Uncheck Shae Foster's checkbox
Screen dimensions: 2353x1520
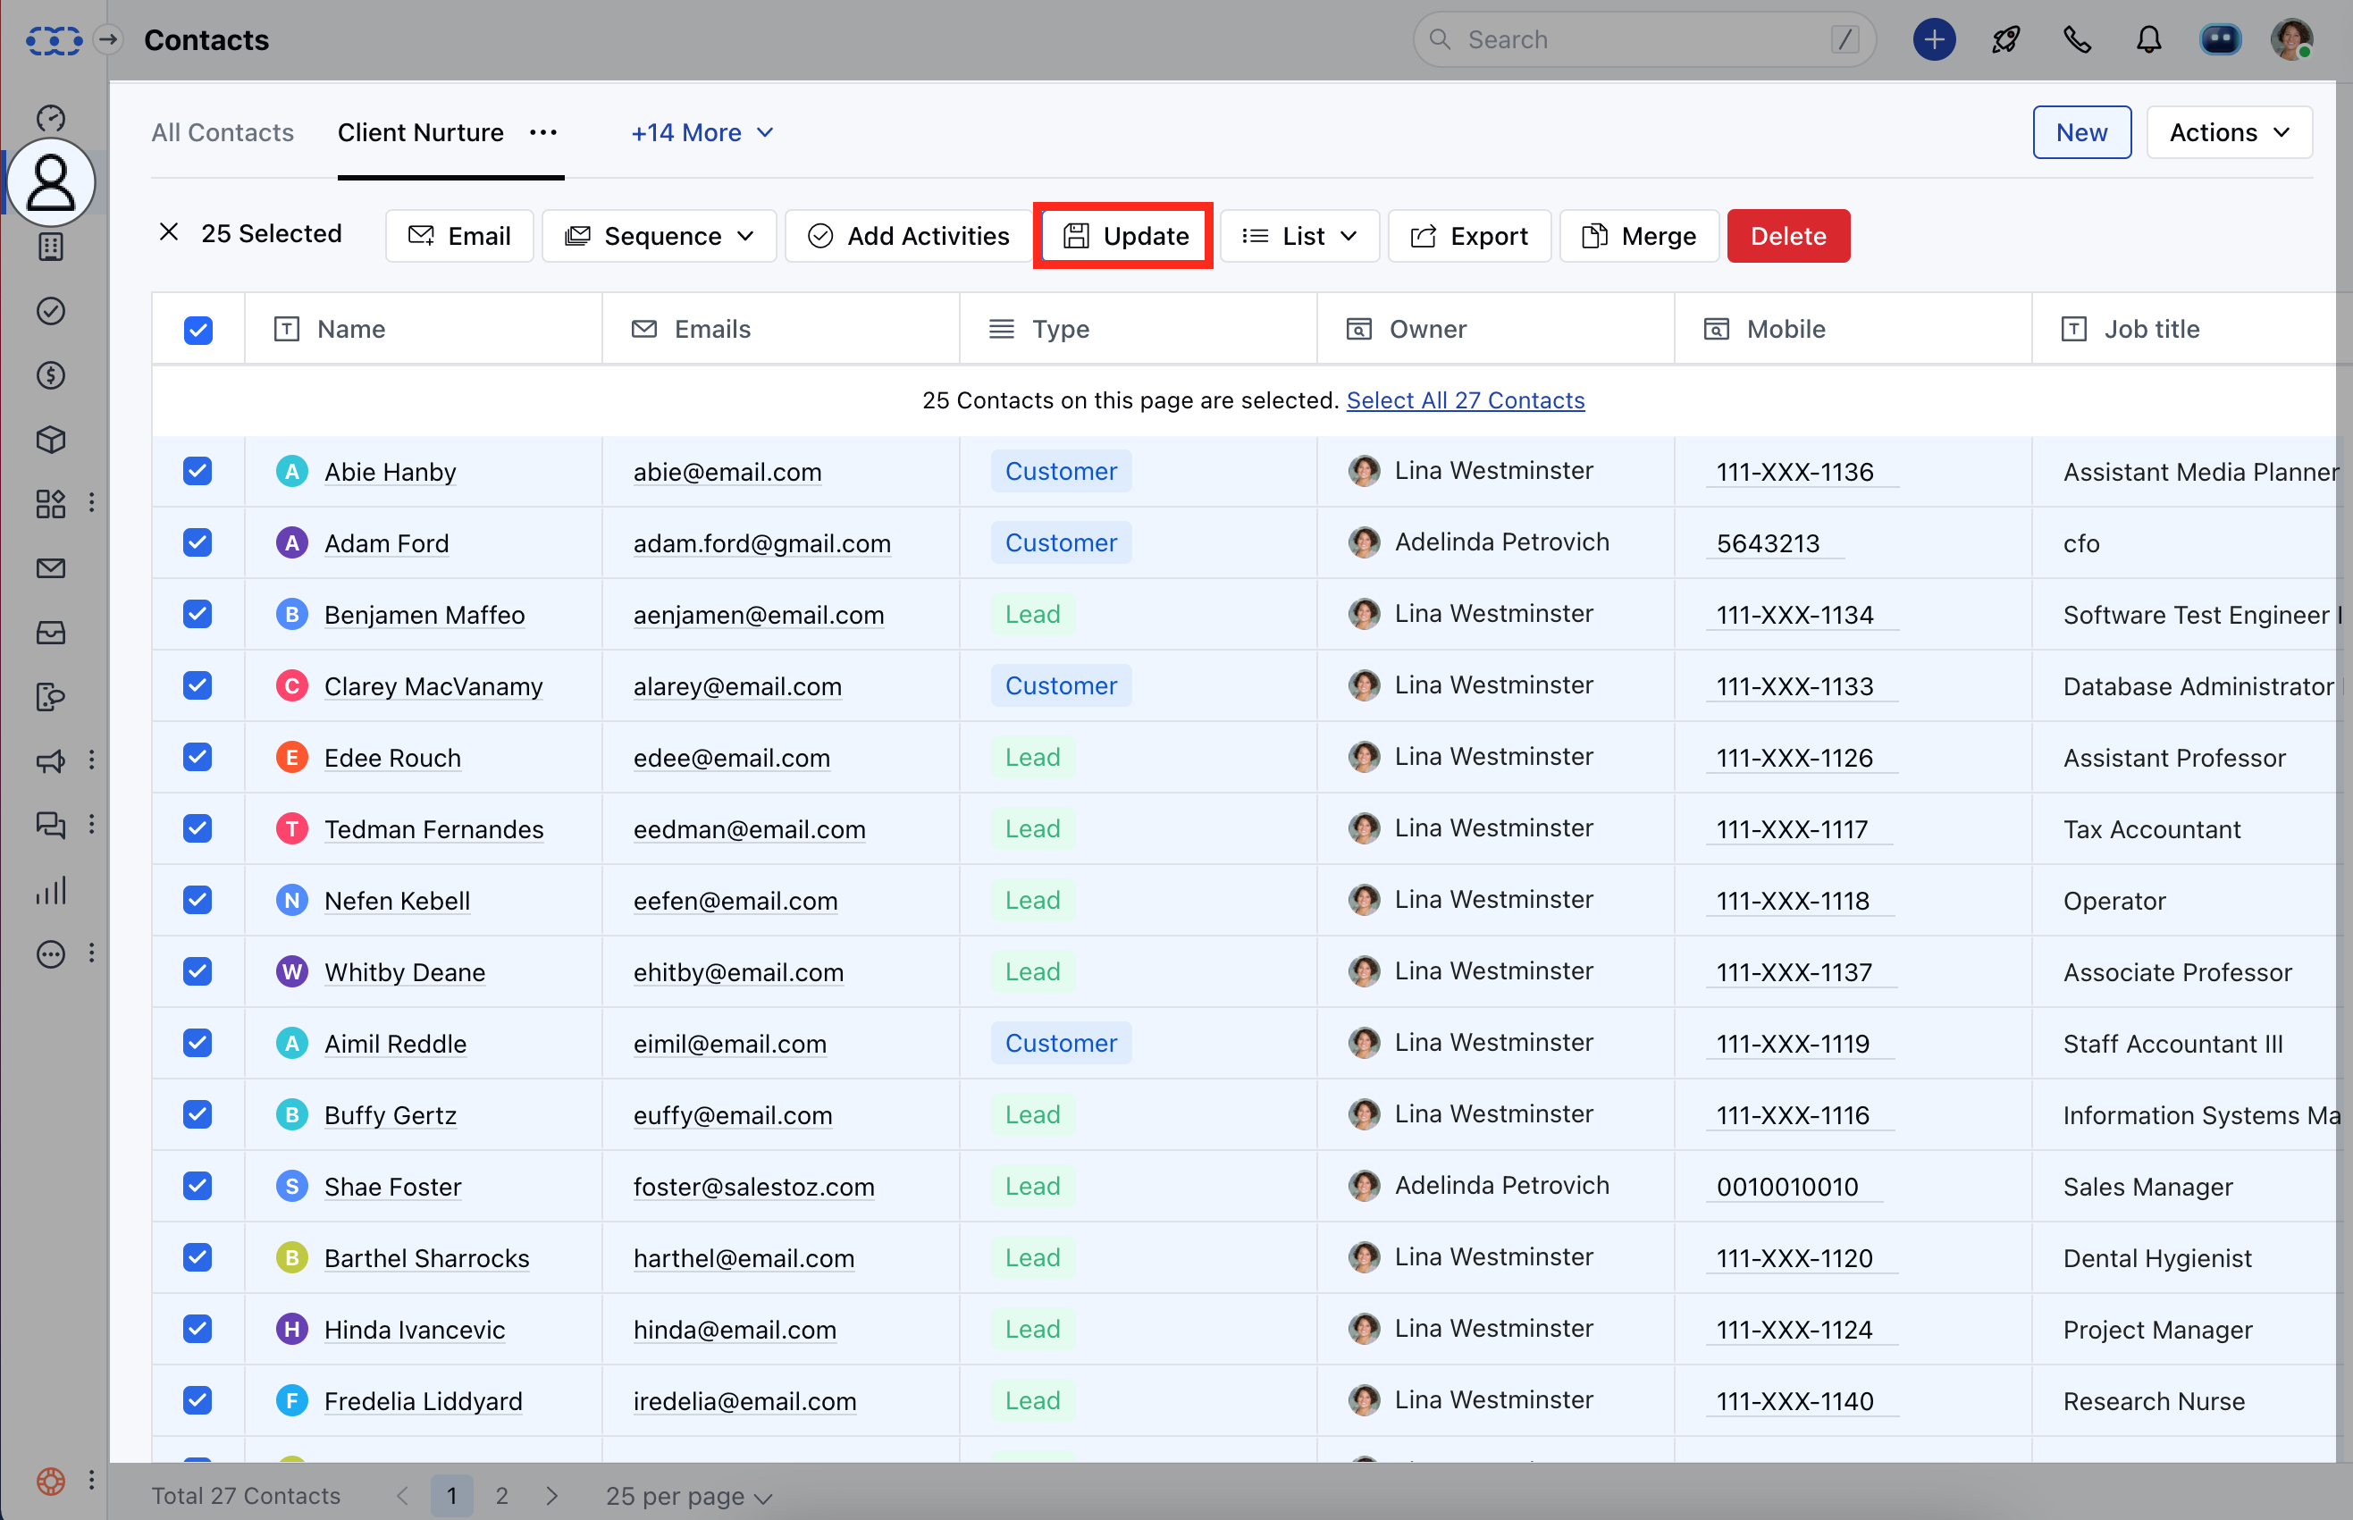(198, 1187)
